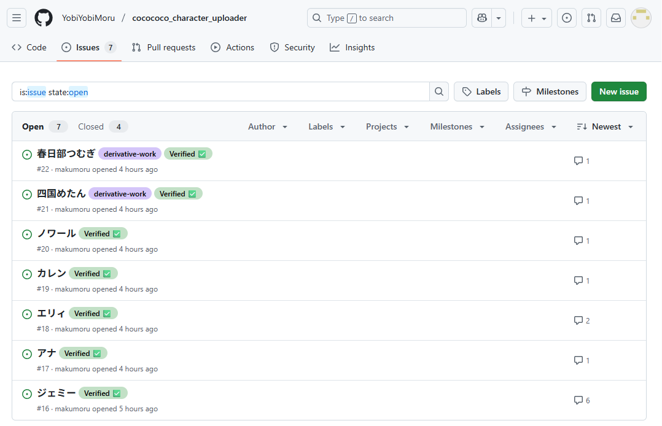
Task: Open comments on issue ジェミー
Action: coord(582,400)
